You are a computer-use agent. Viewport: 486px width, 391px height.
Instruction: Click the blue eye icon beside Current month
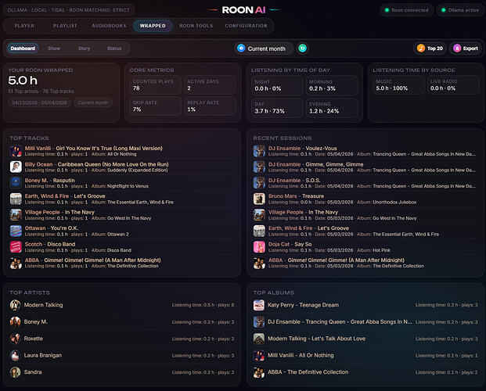241,48
